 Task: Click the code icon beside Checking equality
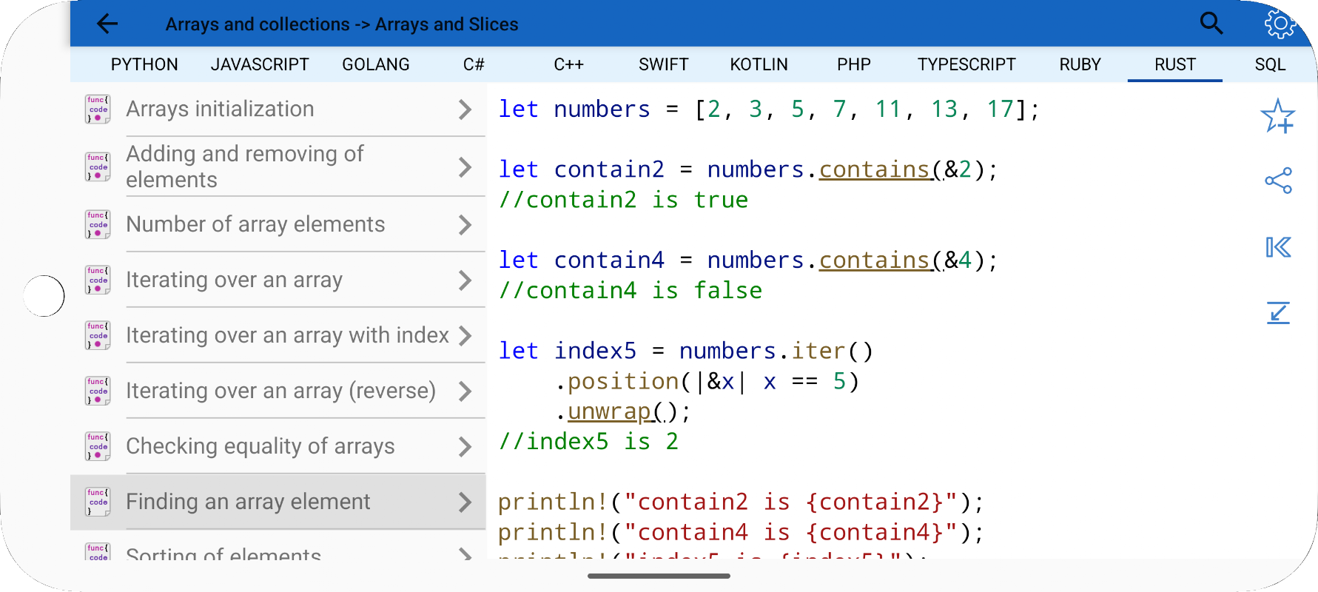point(98,446)
